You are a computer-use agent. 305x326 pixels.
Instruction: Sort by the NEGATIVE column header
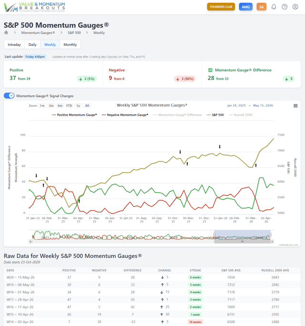99,270
